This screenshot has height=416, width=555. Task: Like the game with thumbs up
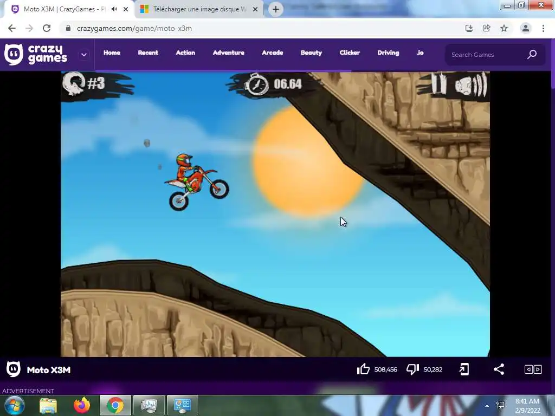click(363, 369)
